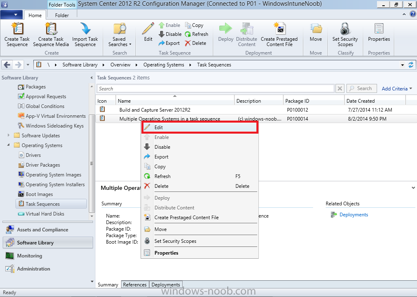Switch to the Folder ribbon tab
417x297 pixels.
click(62, 15)
